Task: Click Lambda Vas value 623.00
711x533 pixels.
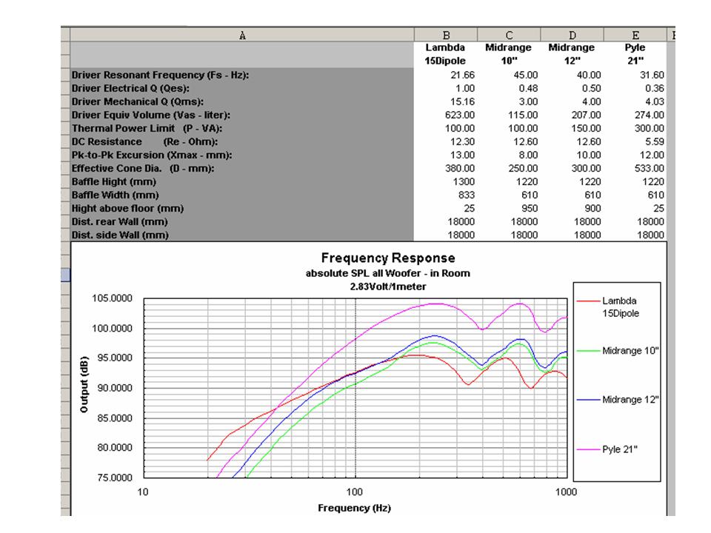Action: click(460, 115)
